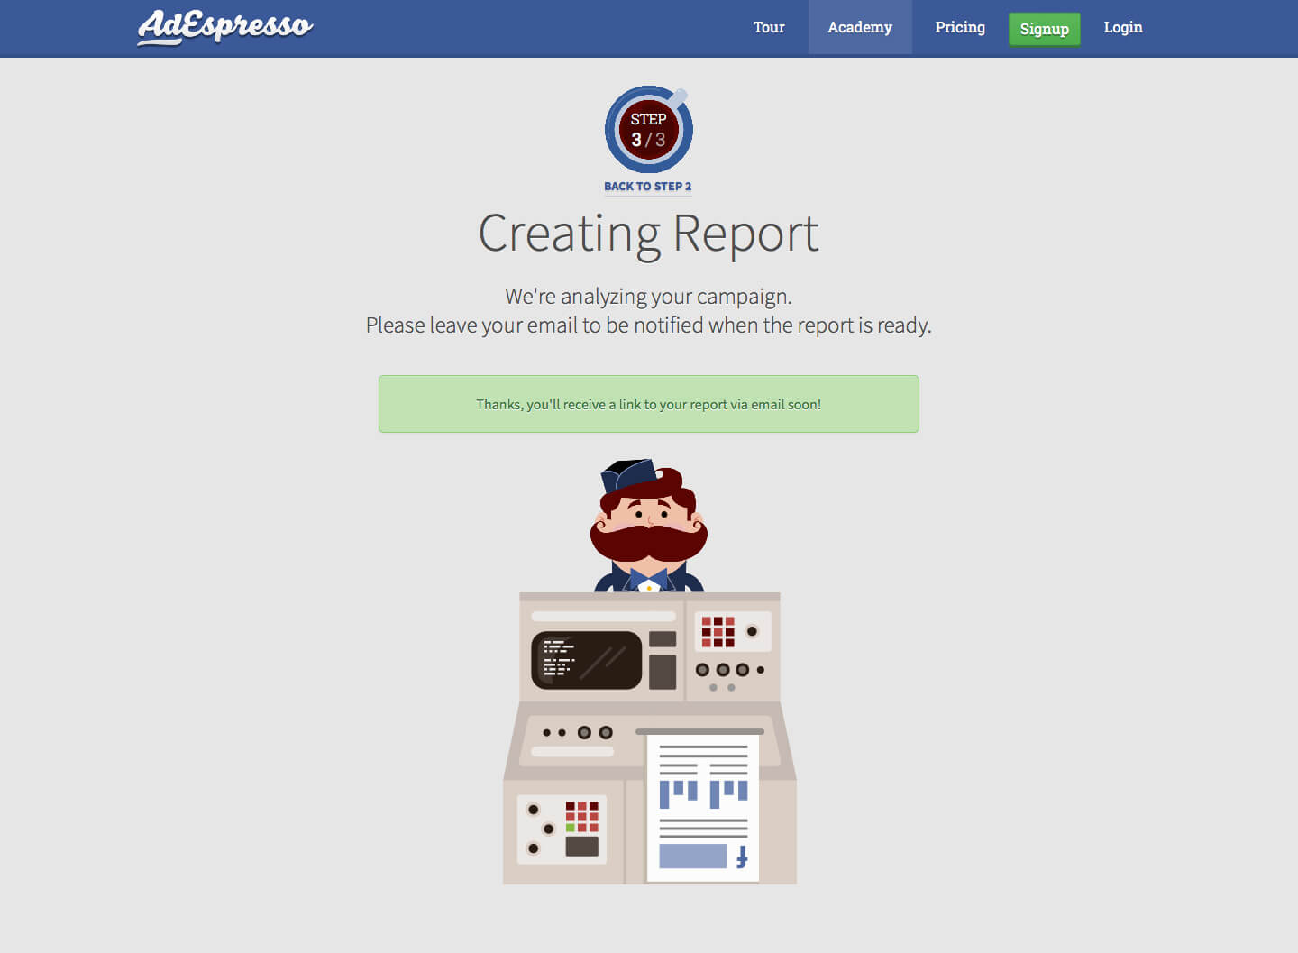Click the Step 3/3 coffee cup badge
The image size is (1298, 953).
(649, 129)
